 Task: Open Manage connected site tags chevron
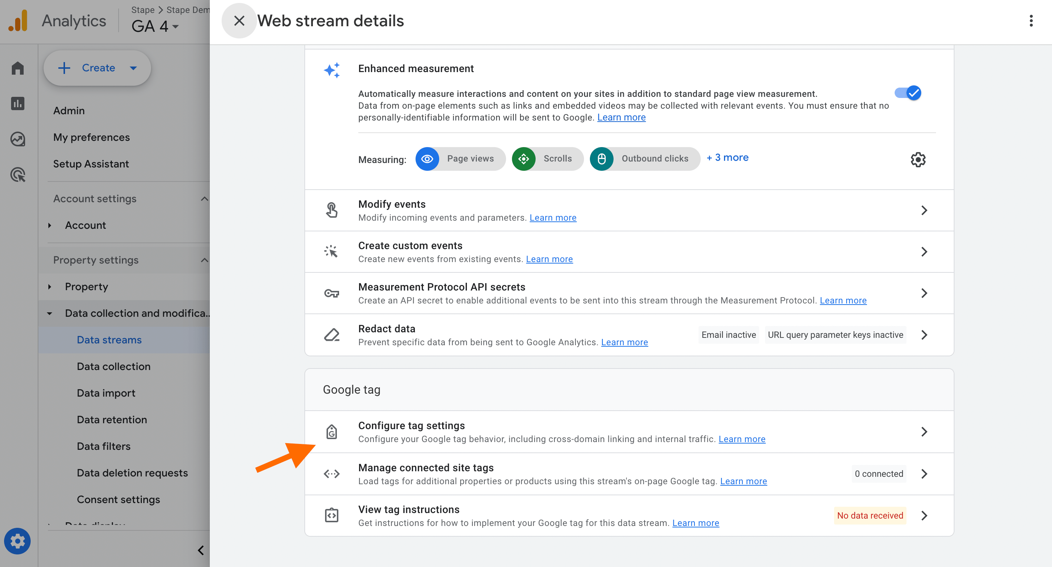click(x=924, y=474)
